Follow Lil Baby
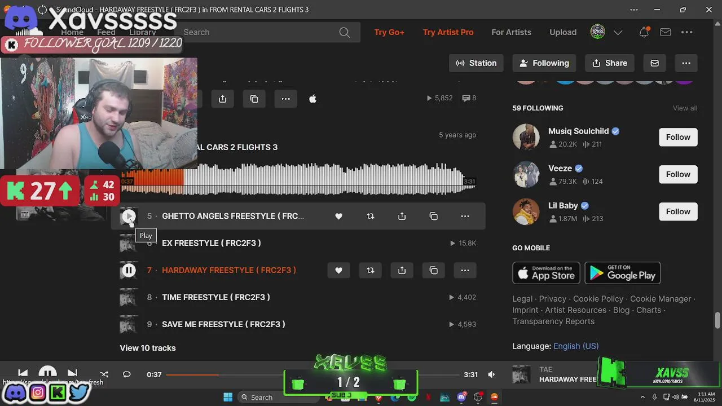 [678, 211]
